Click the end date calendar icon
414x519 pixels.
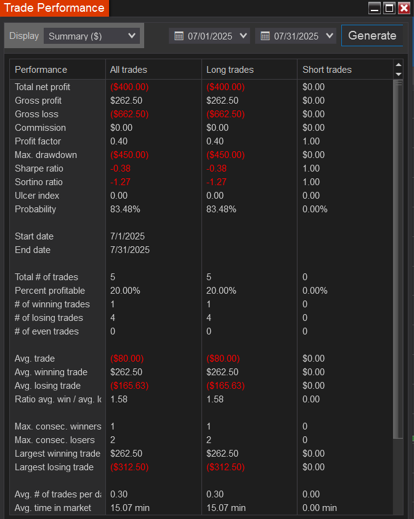pyautogui.click(x=265, y=36)
